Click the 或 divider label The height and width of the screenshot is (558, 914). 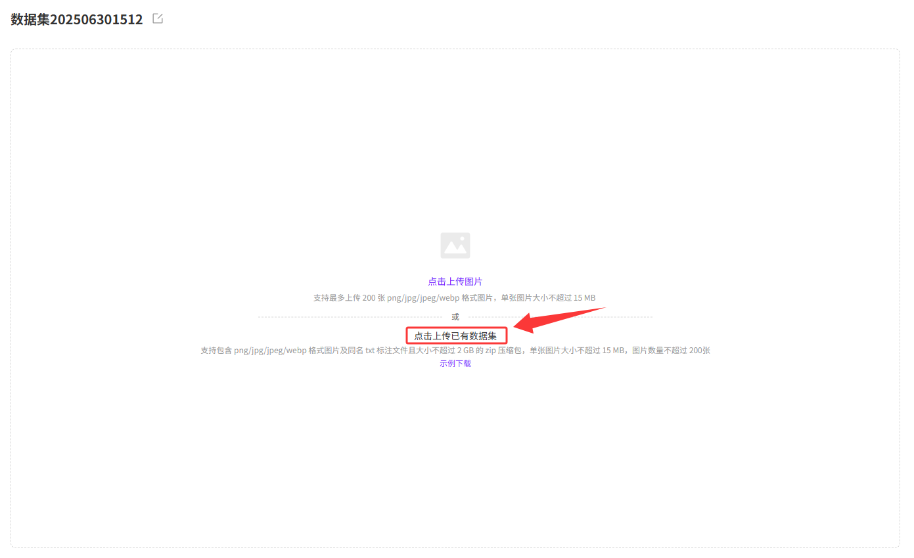tap(455, 317)
